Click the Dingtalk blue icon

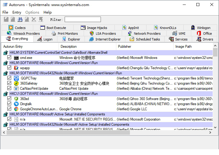(16, 104)
